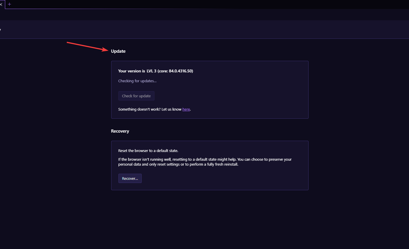
Task: Click the partially visible title in header bar
Action: [x=0, y=30]
